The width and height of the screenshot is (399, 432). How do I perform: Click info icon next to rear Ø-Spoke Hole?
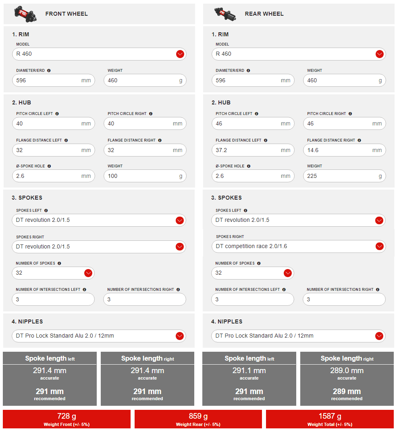249,166
